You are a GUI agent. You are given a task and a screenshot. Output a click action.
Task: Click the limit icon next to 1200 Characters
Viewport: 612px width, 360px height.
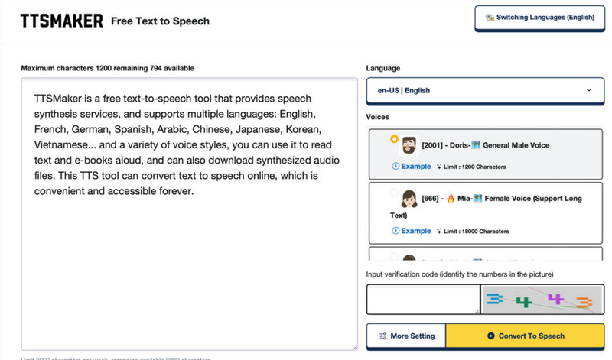coord(439,167)
